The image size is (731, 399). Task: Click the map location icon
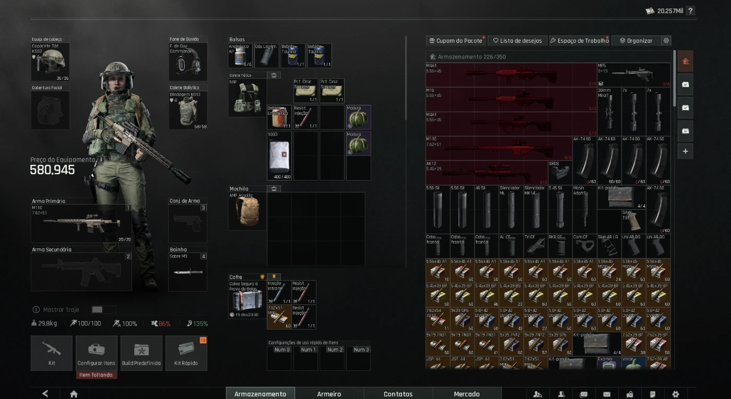(x=630, y=394)
